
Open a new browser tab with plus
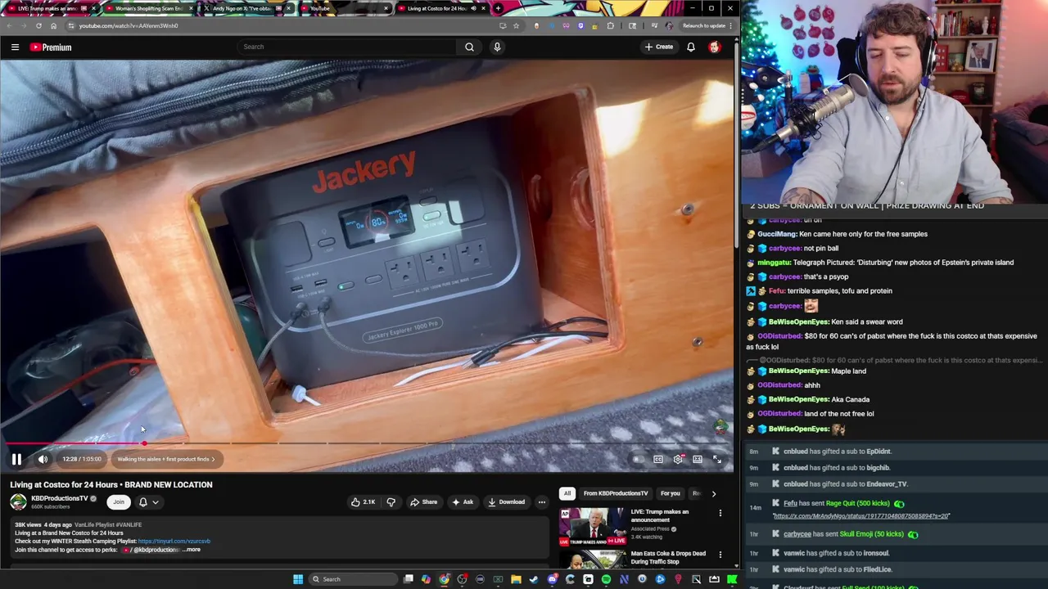click(499, 8)
